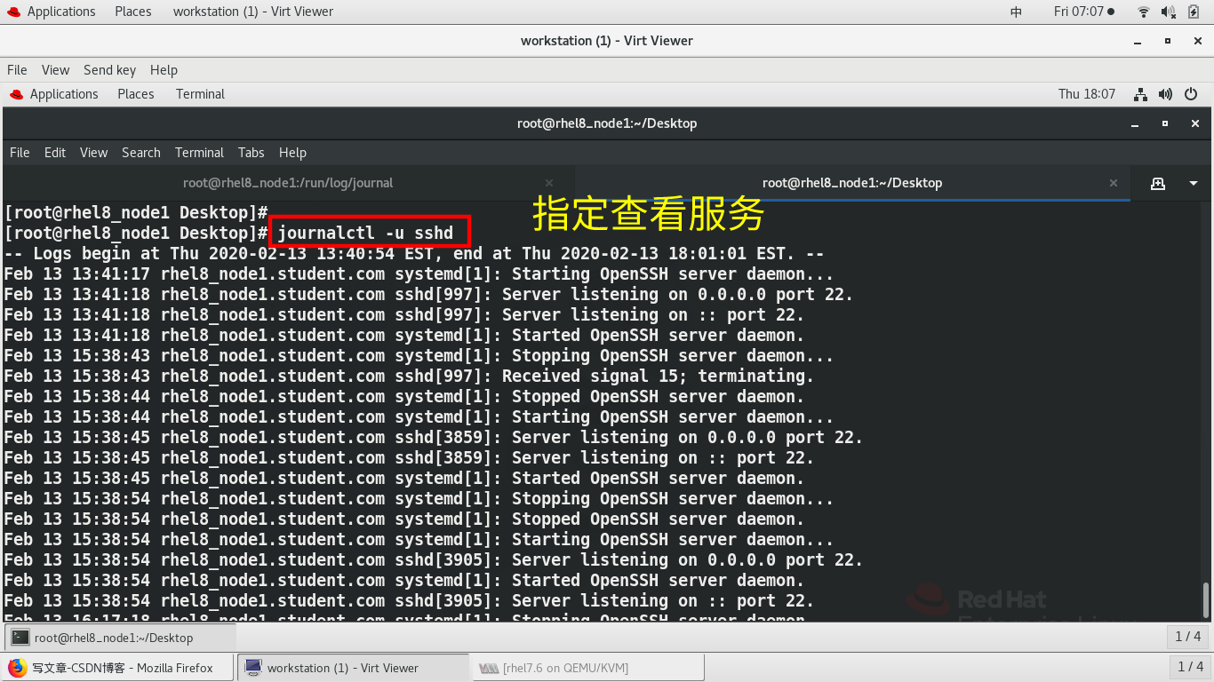Image resolution: width=1214 pixels, height=682 pixels.
Task: Click the new terminal tab icon
Action: (x=1158, y=183)
